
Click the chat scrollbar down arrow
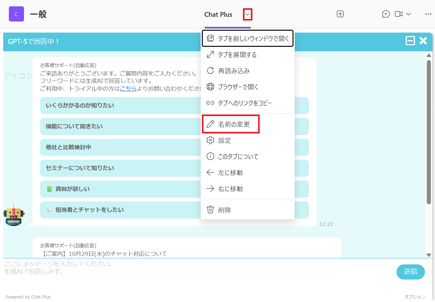[429, 255]
